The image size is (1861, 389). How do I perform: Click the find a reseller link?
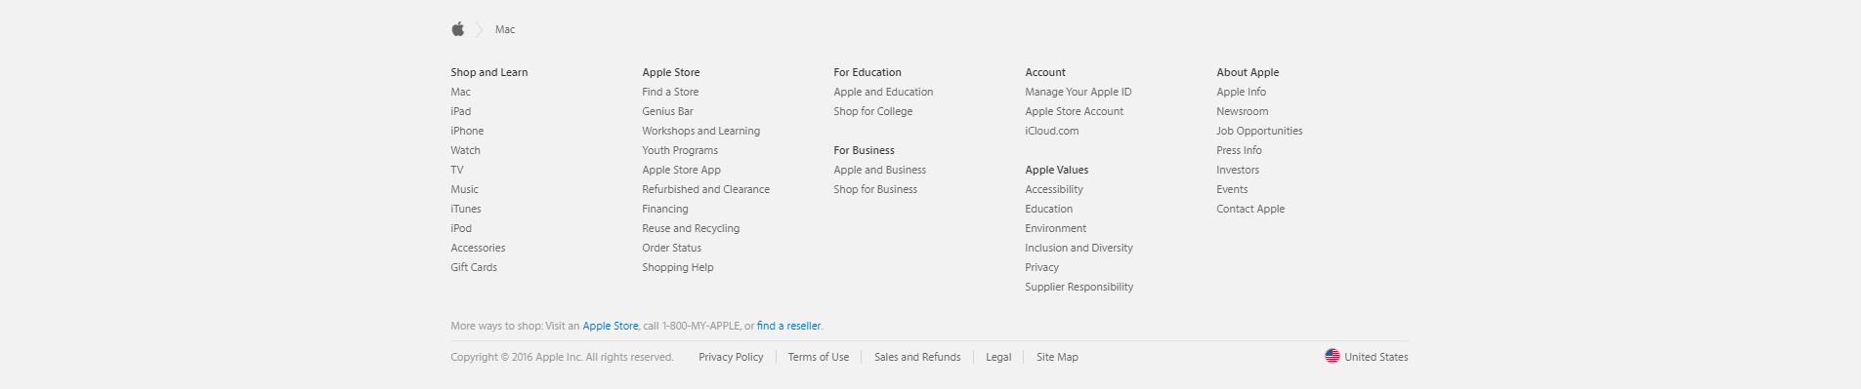[788, 326]
